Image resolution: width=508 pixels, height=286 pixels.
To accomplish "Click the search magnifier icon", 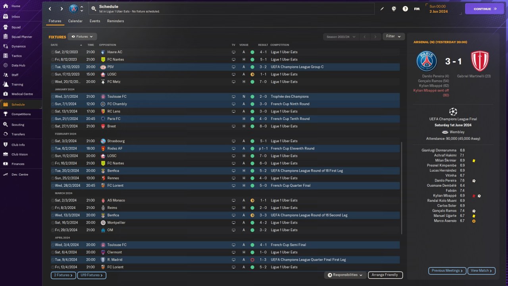I will 94,8.
